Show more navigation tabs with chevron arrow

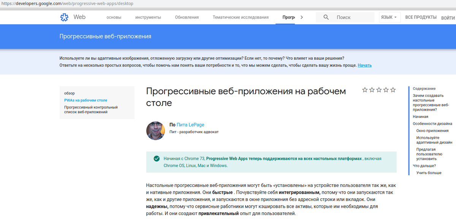(302, 17)
